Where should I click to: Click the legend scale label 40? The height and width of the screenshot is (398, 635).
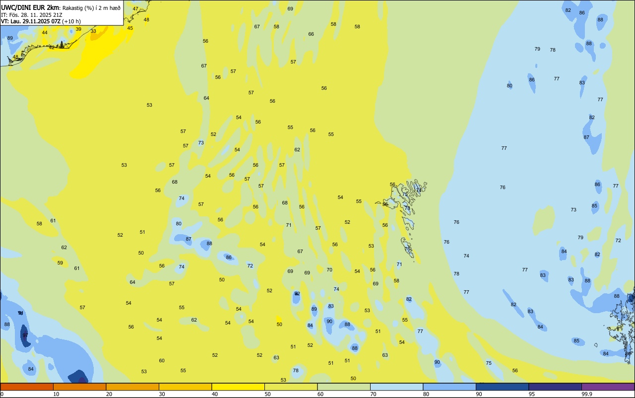(214, 394)
